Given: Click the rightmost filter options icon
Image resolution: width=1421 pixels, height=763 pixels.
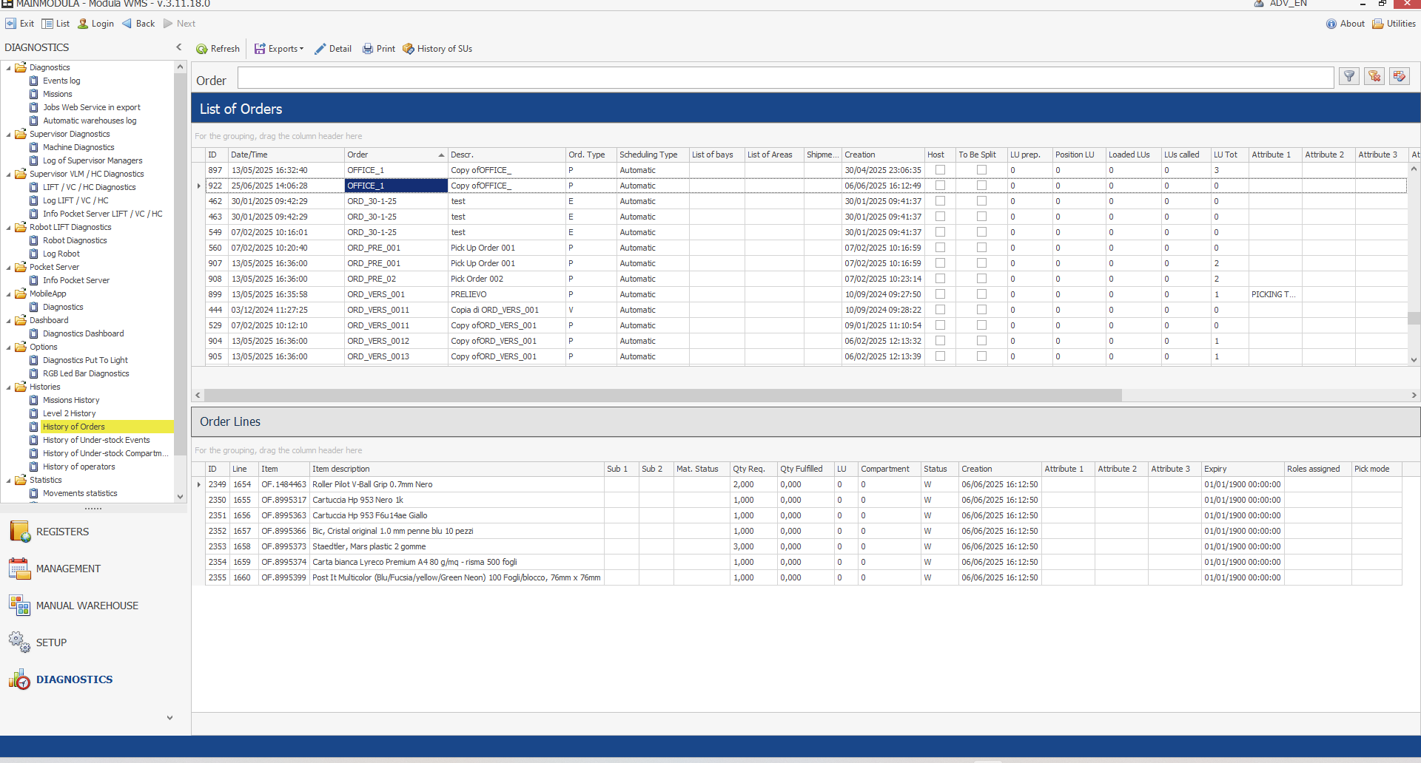Looking at the screenshot, I should click(1400, 76).
